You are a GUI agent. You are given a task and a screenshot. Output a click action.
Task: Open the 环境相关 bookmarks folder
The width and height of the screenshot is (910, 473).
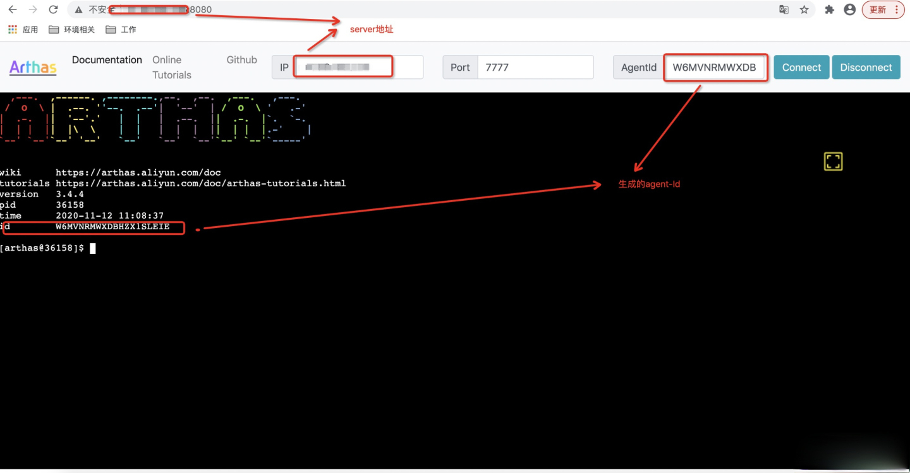pos(71,30)
